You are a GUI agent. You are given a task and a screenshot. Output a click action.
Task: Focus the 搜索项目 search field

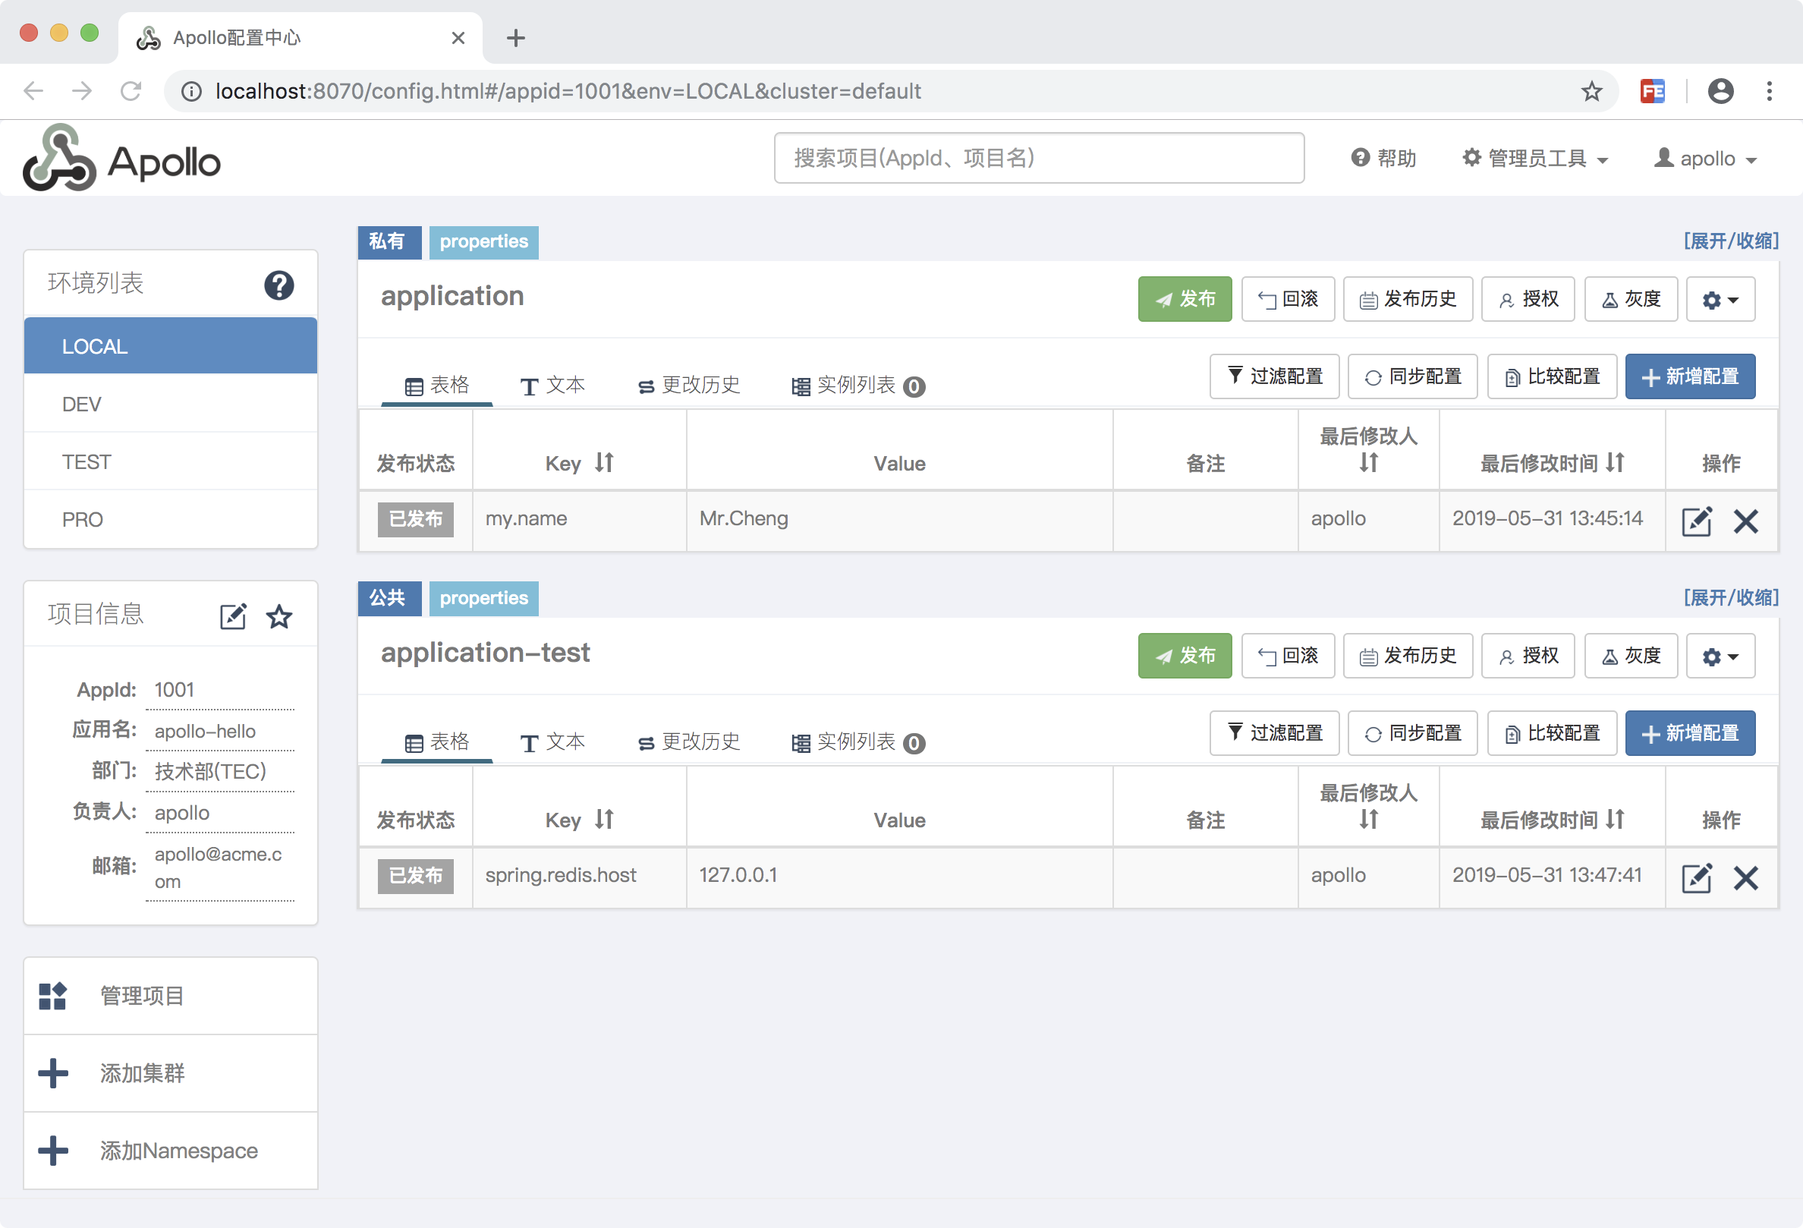pos(1039,159)
